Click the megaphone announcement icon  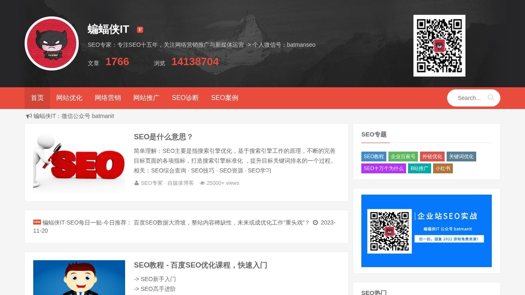[29, 116]
